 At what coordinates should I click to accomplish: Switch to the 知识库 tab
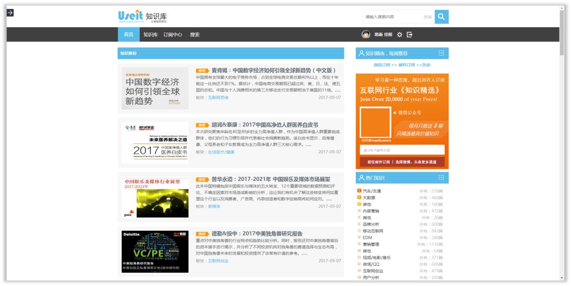[x=150, y=34]
